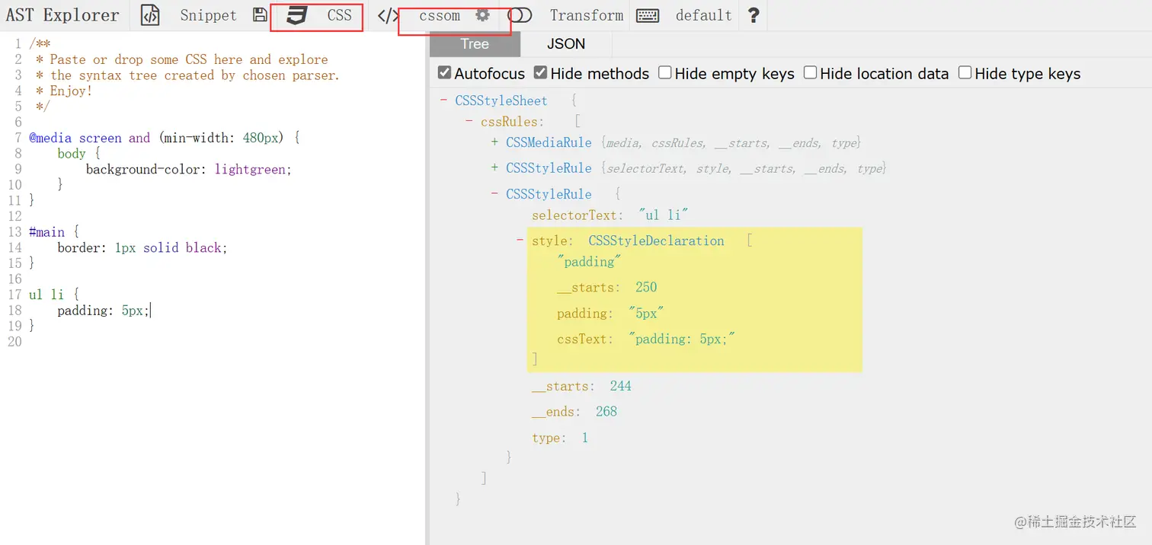Click the @media screen line in editor
This screenshot has height=545, width=1152.
pos(165,138)
